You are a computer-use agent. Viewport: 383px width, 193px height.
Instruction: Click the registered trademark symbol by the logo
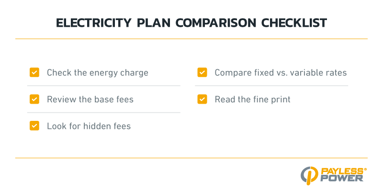(365, 169)
